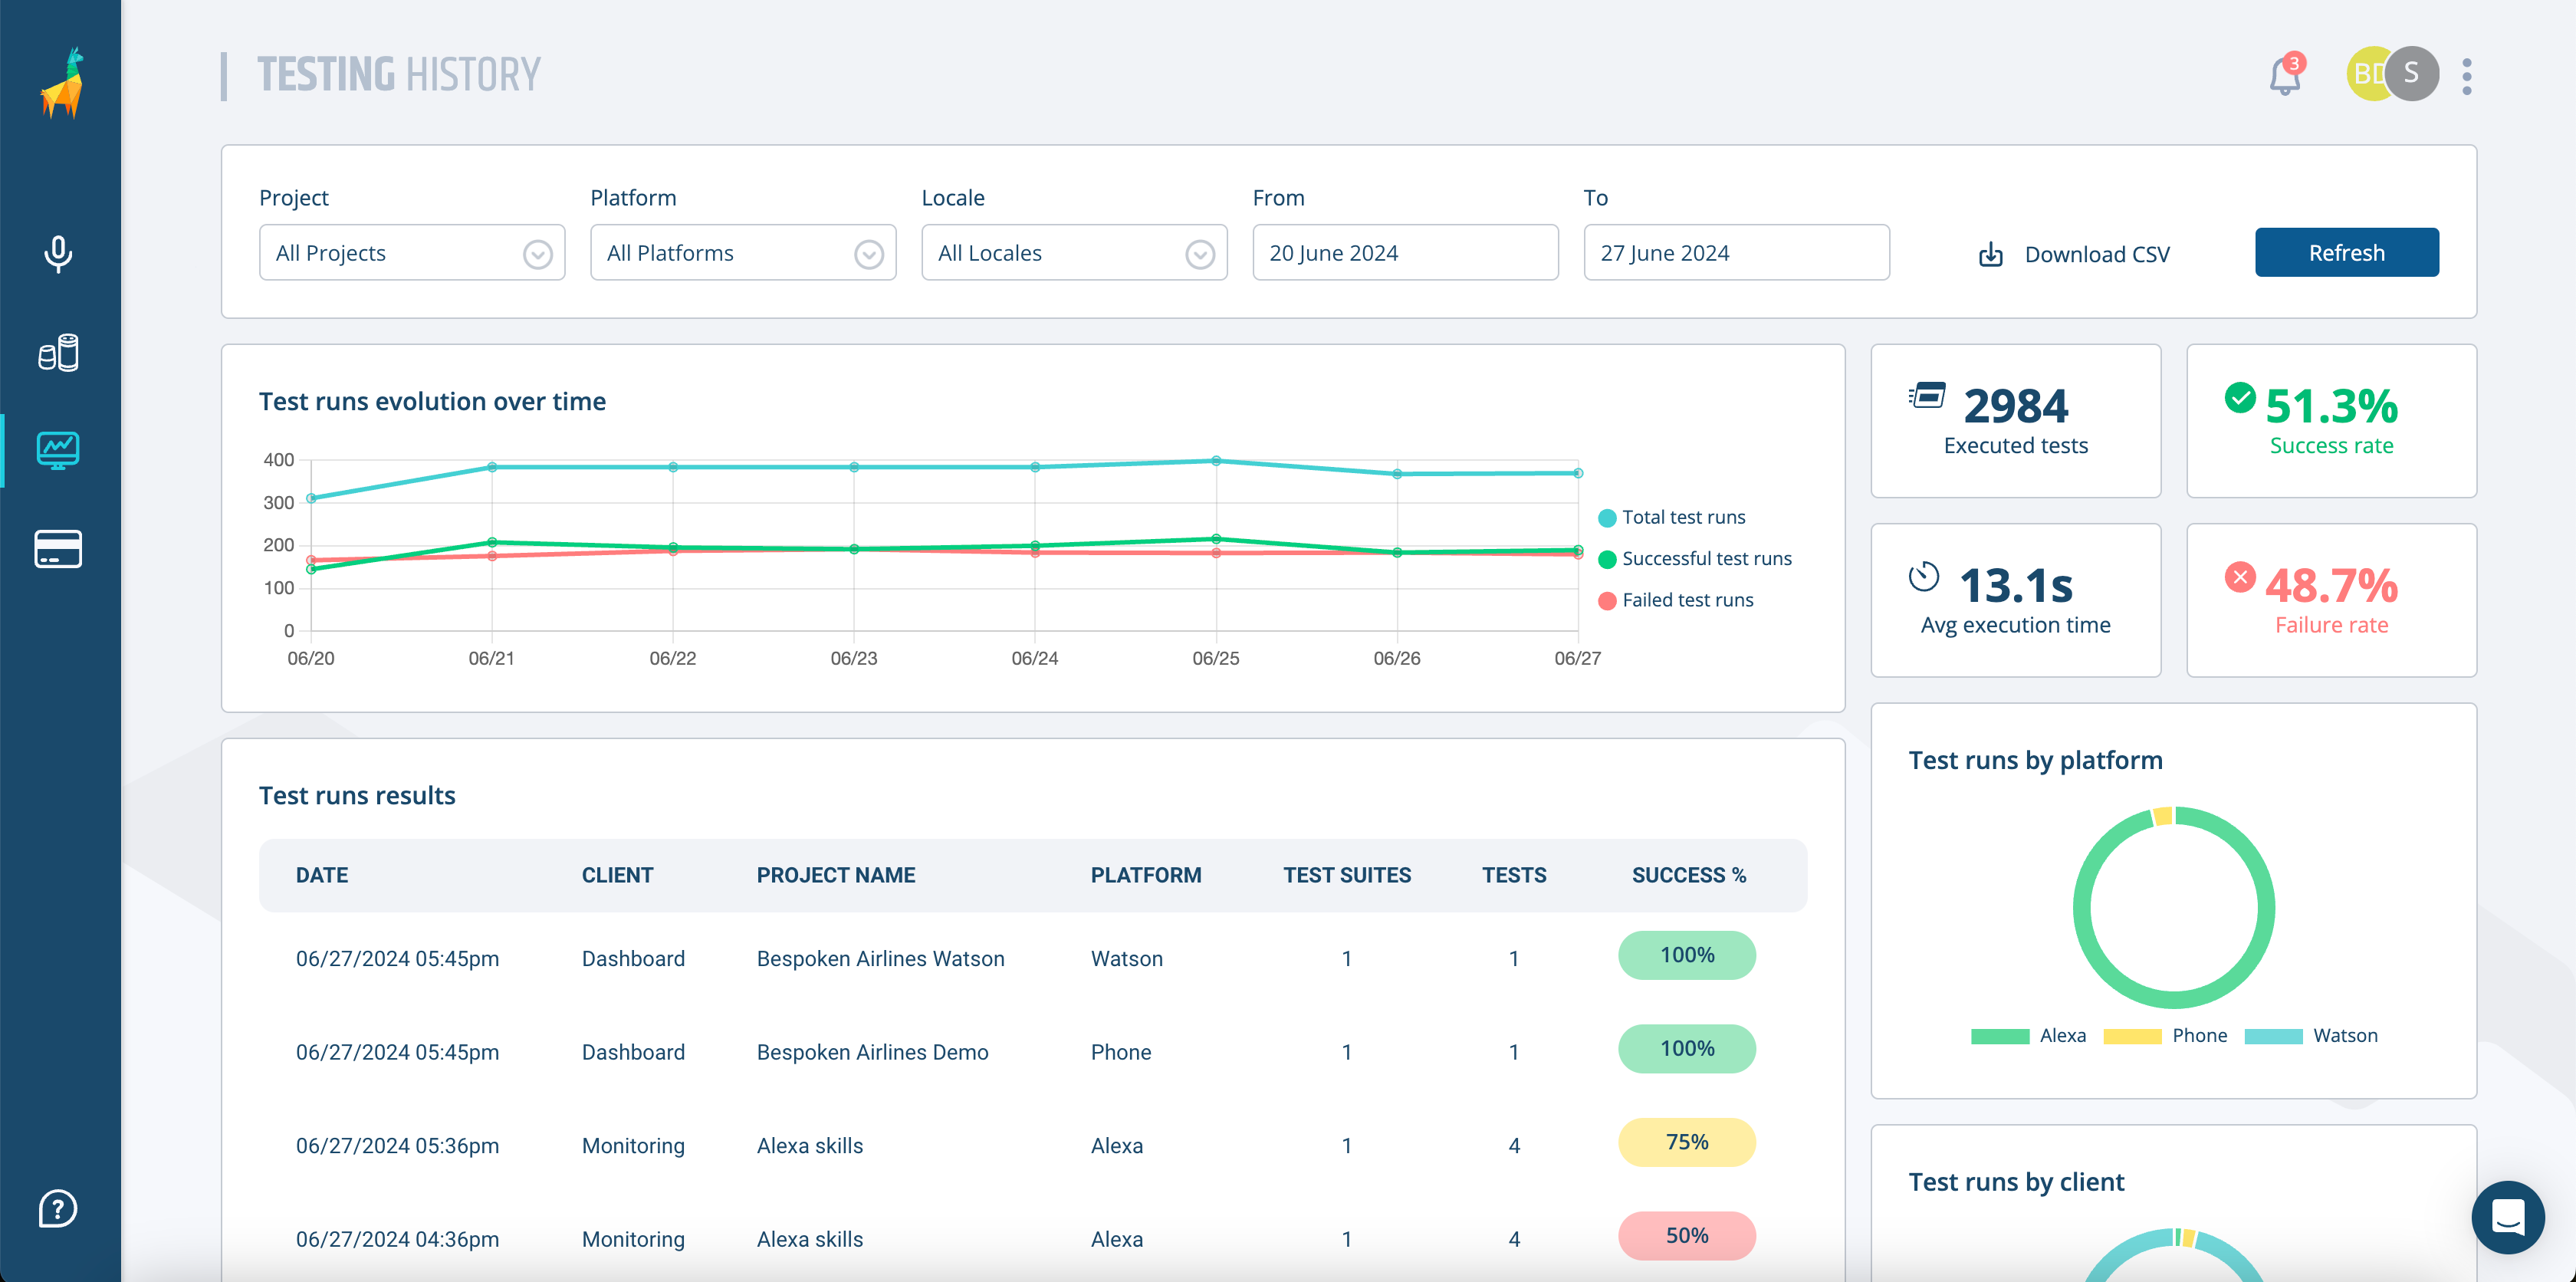Toggle Total test runs legend series
Viewport: 2576px width, 1282px height.
click(1672, 517)
